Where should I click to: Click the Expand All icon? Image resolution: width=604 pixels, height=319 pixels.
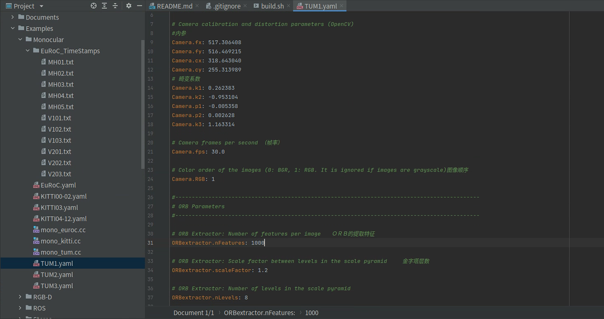(x=104, y=6)
